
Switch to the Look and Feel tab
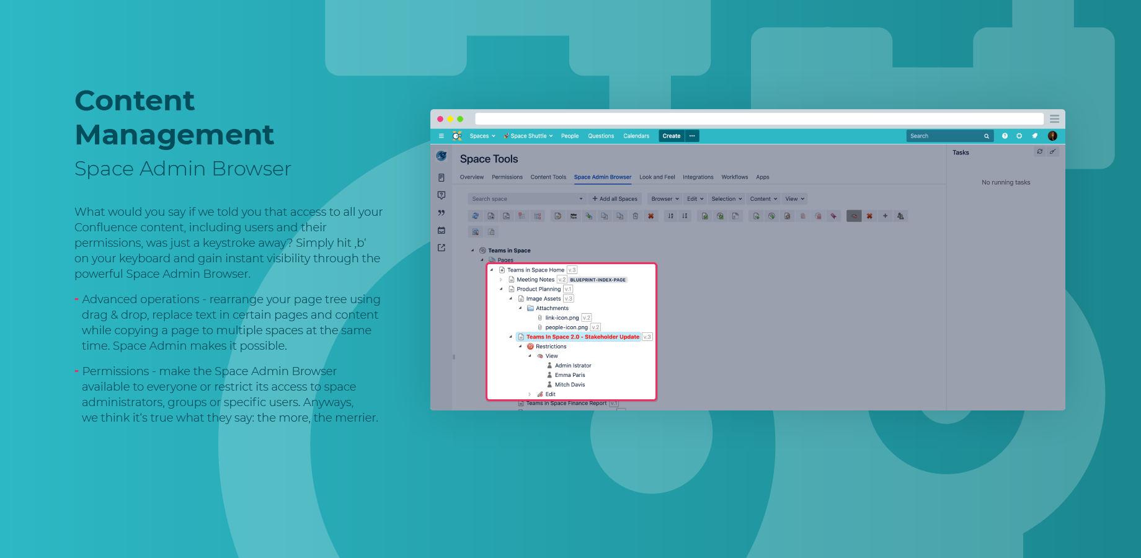(657, 177)
